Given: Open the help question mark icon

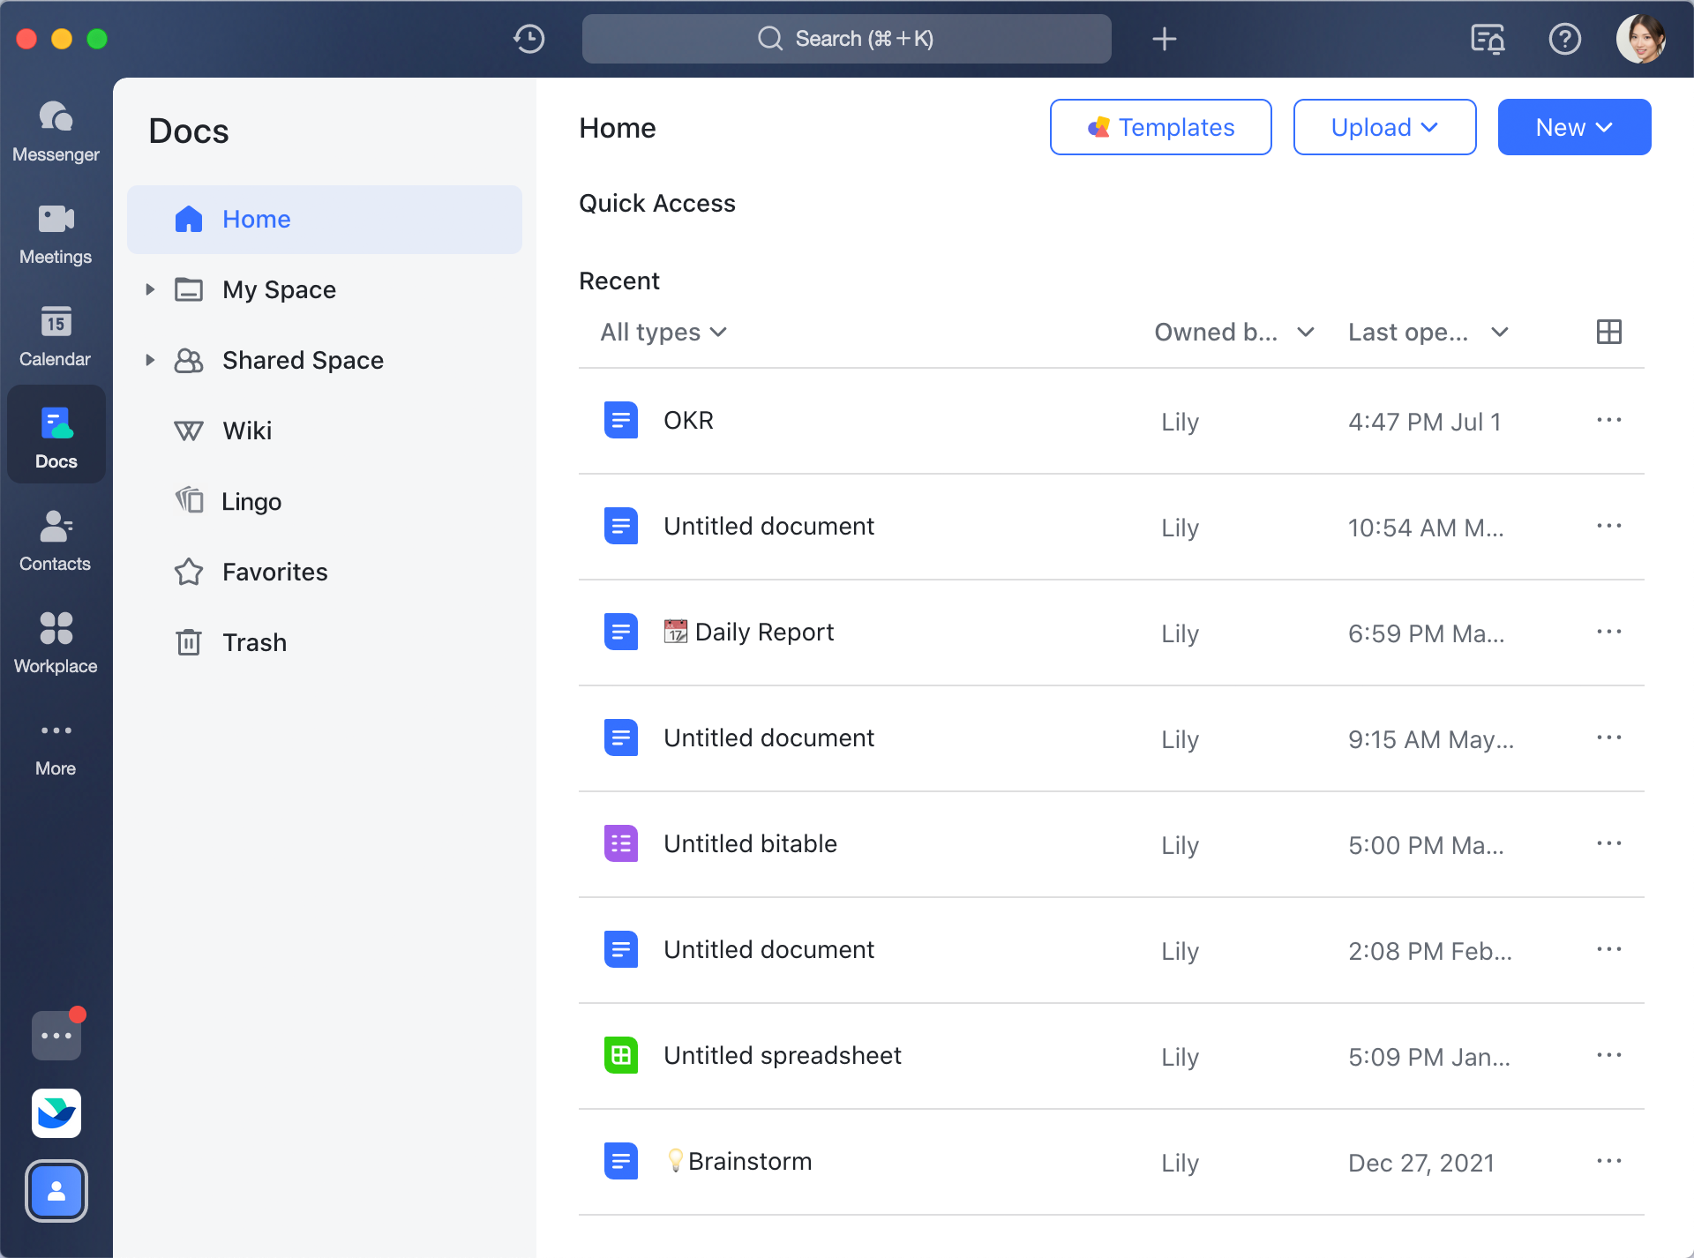Looking at the screenshot, I should pyautogui.click(x=1564, y=39).
